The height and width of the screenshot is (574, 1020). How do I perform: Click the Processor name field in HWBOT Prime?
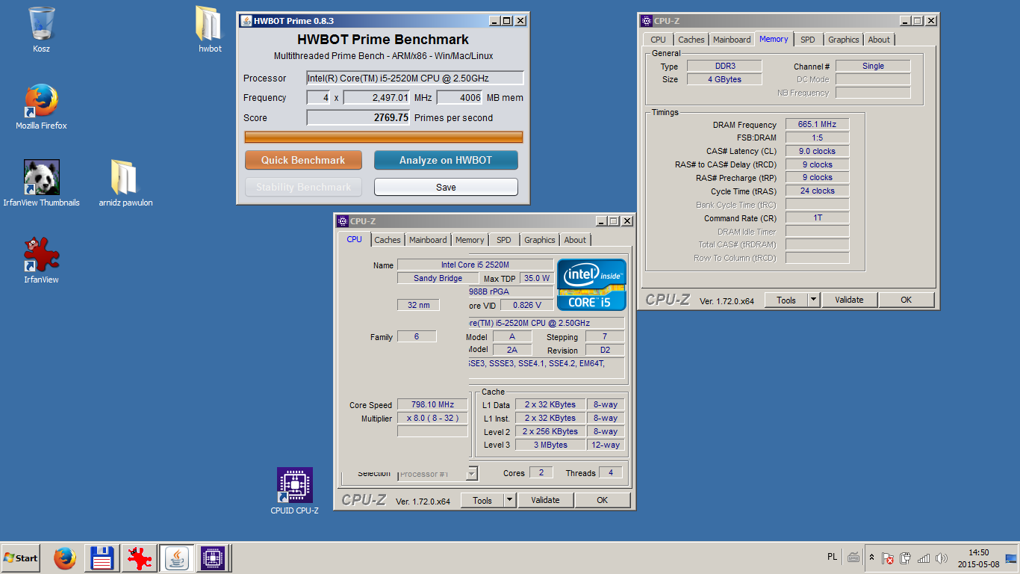pos(415,78)
